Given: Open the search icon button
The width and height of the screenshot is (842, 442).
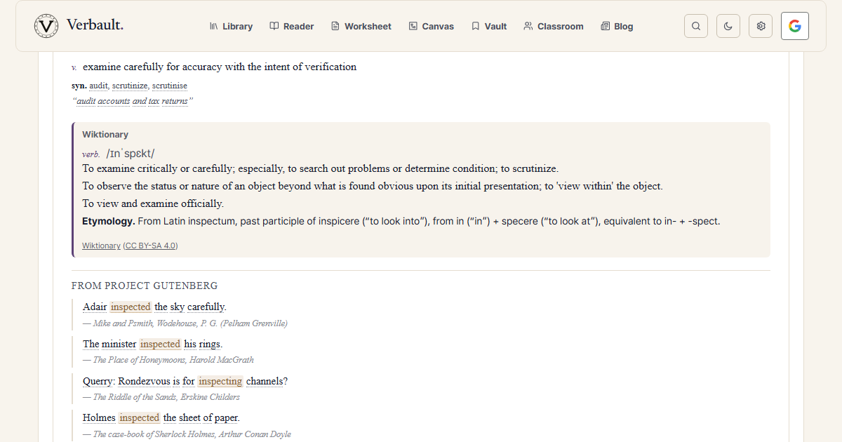Looking at the screenshot, I should (x=696, y=26).
